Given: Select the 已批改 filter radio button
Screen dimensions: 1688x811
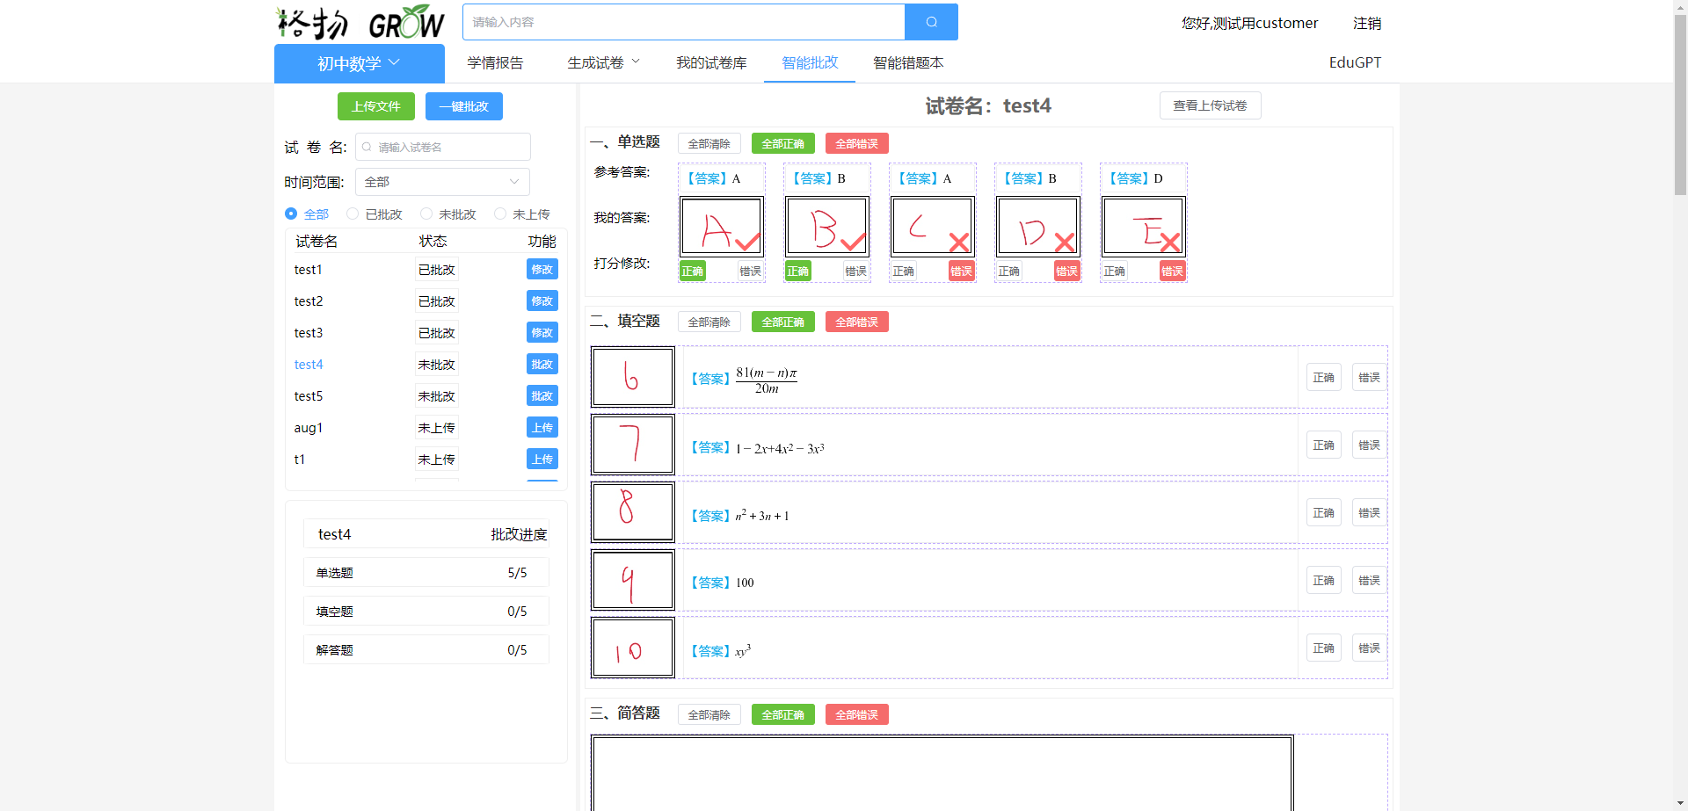Looking at the screenshot, I should pos(353,214).
